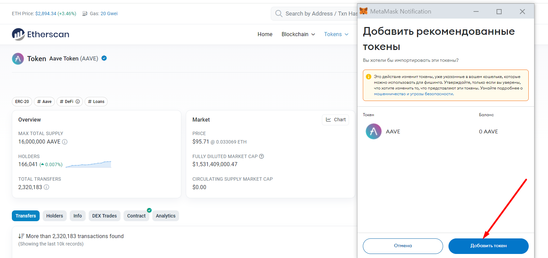Viewport: 548px width, 258px height.
Task: Open the Info tab
Action: [x=78, y=216]
